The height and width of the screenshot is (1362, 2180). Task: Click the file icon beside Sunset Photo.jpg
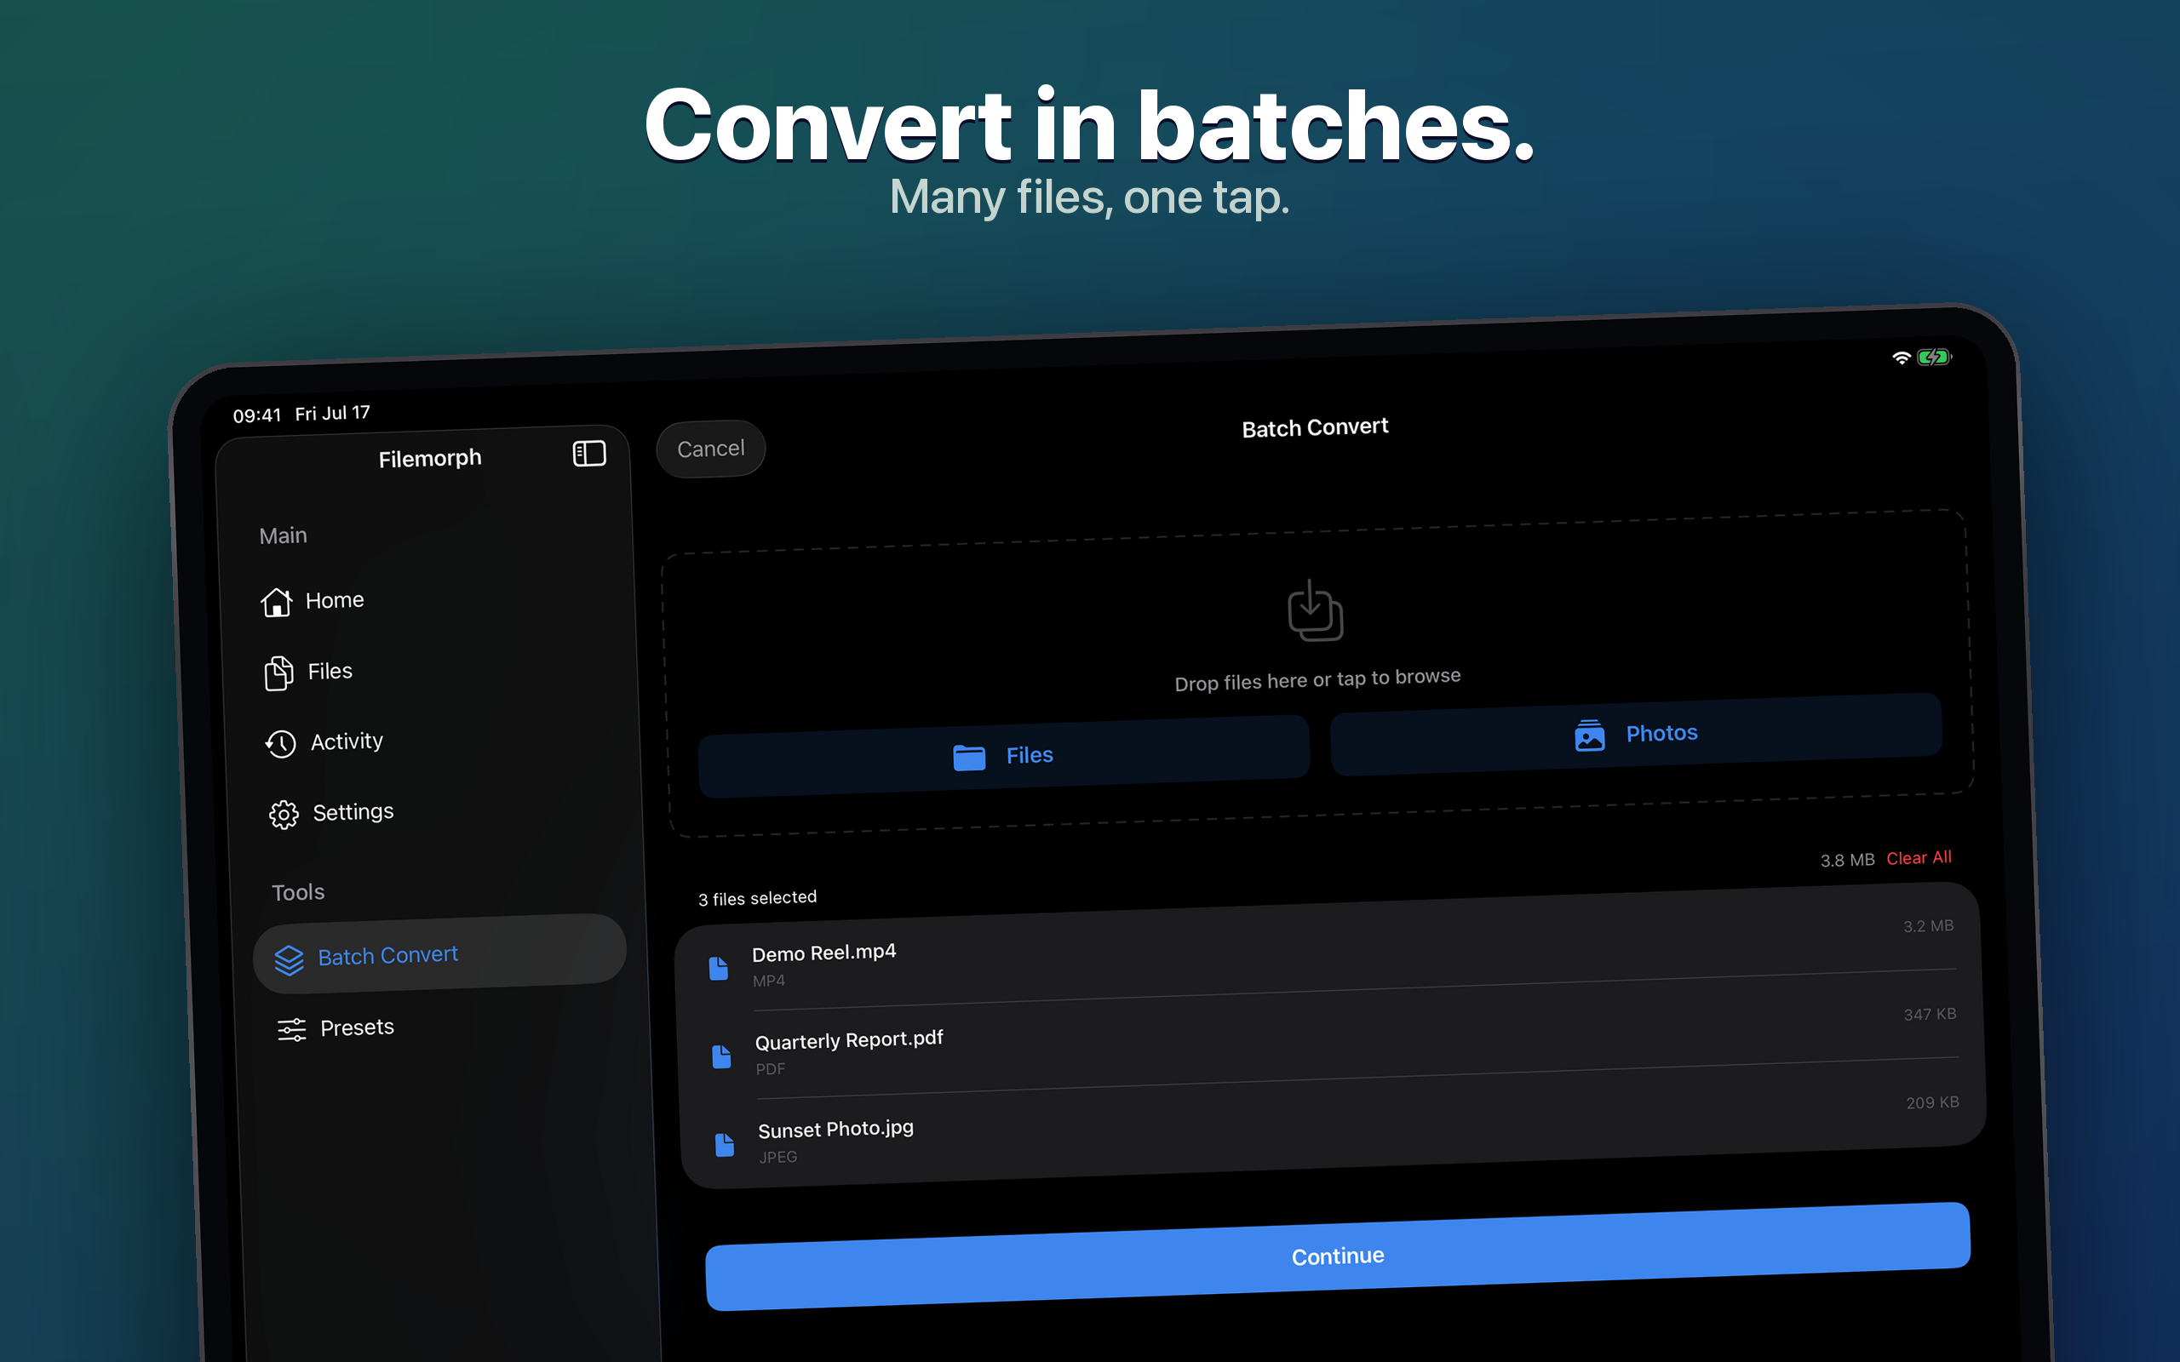pos(725,1145)
